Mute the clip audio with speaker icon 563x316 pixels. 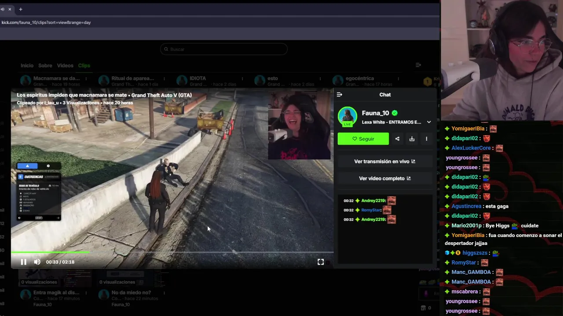click(x=37, y=262)
